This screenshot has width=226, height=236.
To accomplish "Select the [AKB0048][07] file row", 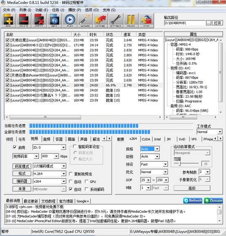I will pos(84,95).
